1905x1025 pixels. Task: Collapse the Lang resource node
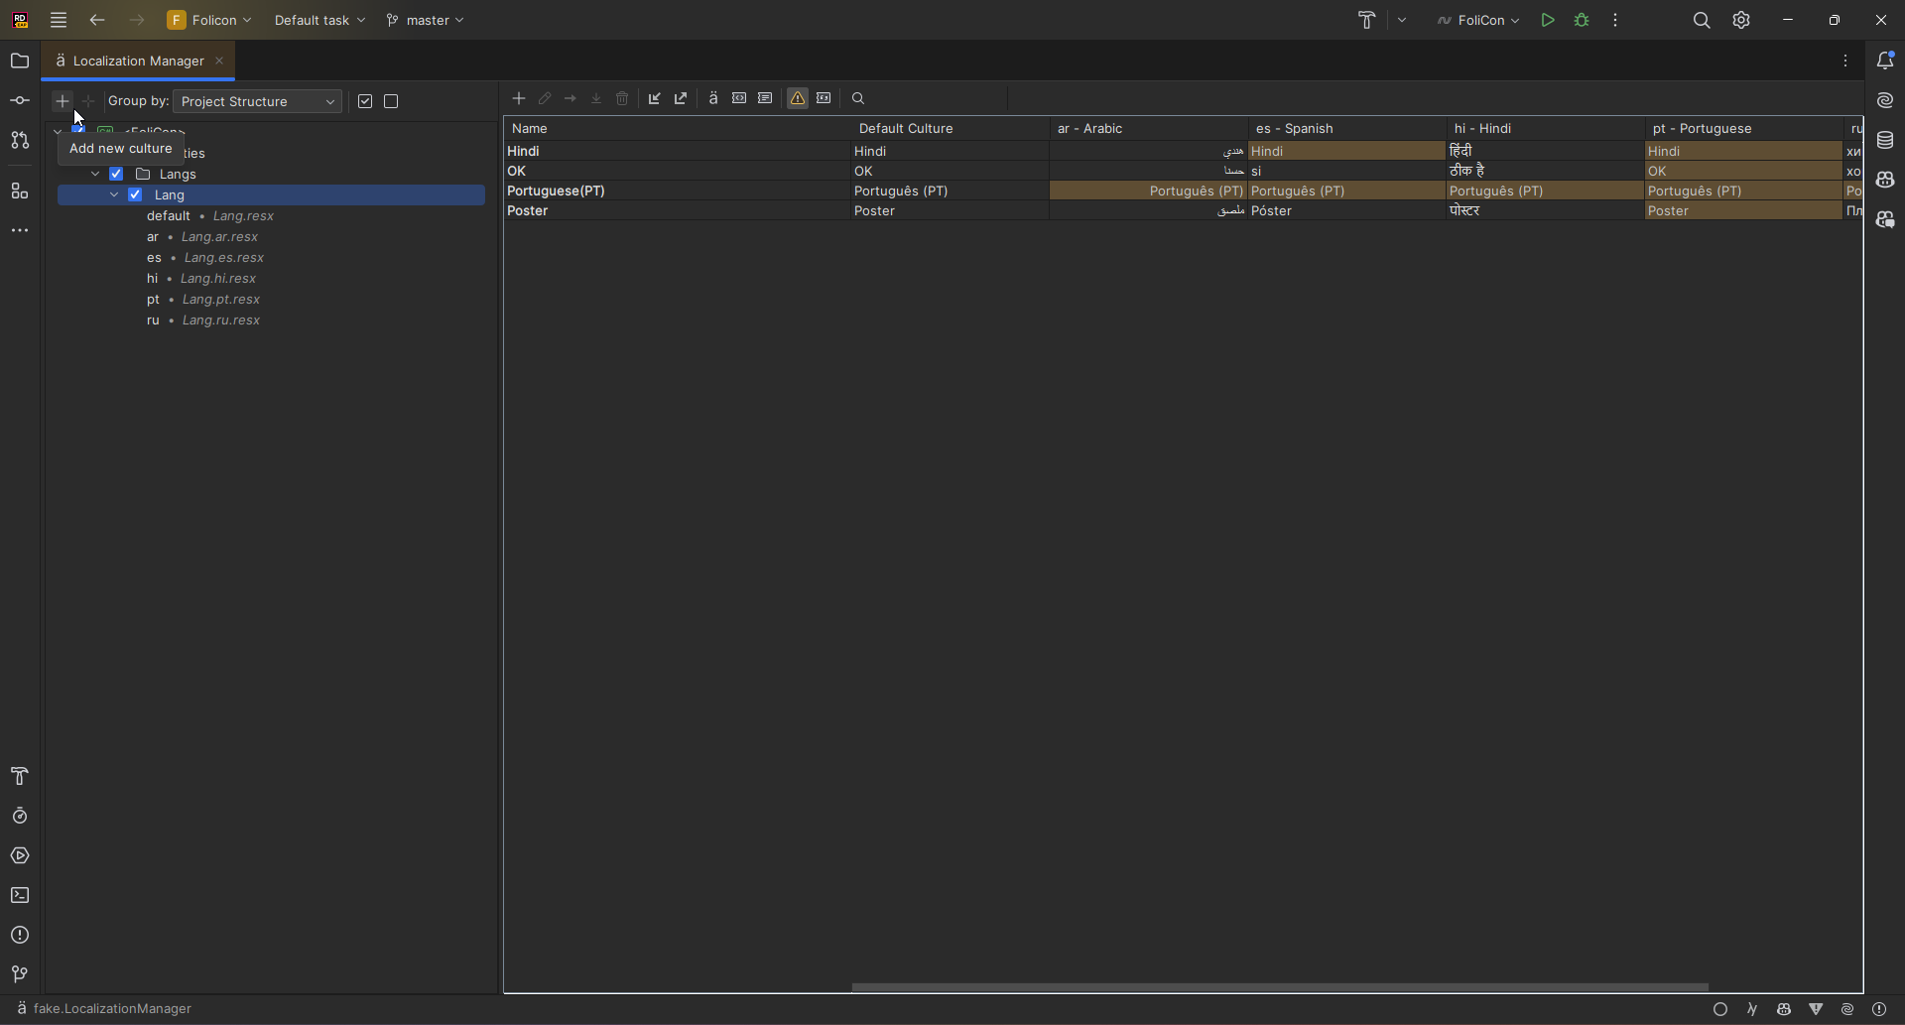click(114, 194)
